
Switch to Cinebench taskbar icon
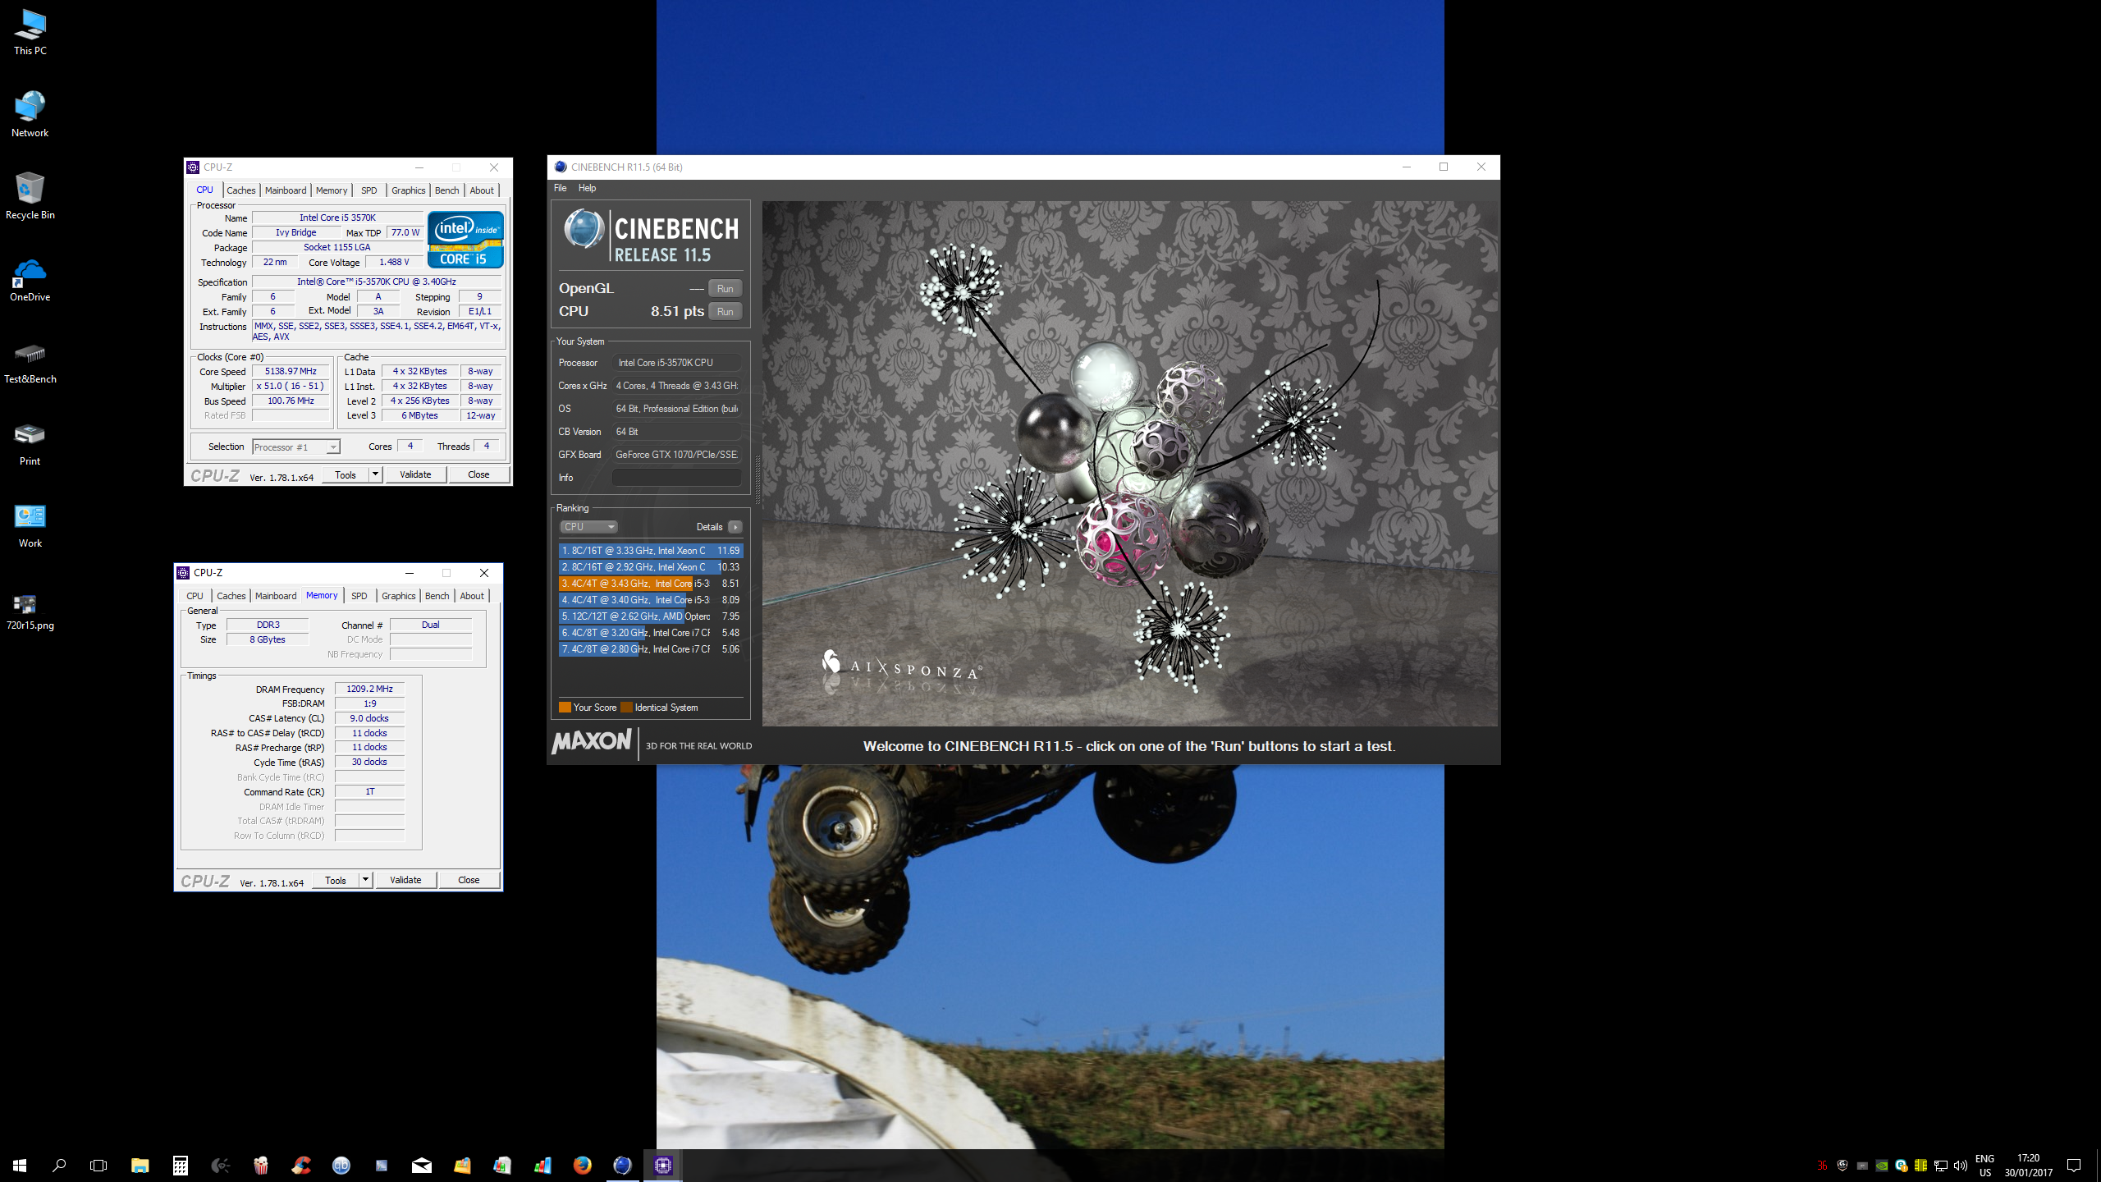tap(623, 1165)
